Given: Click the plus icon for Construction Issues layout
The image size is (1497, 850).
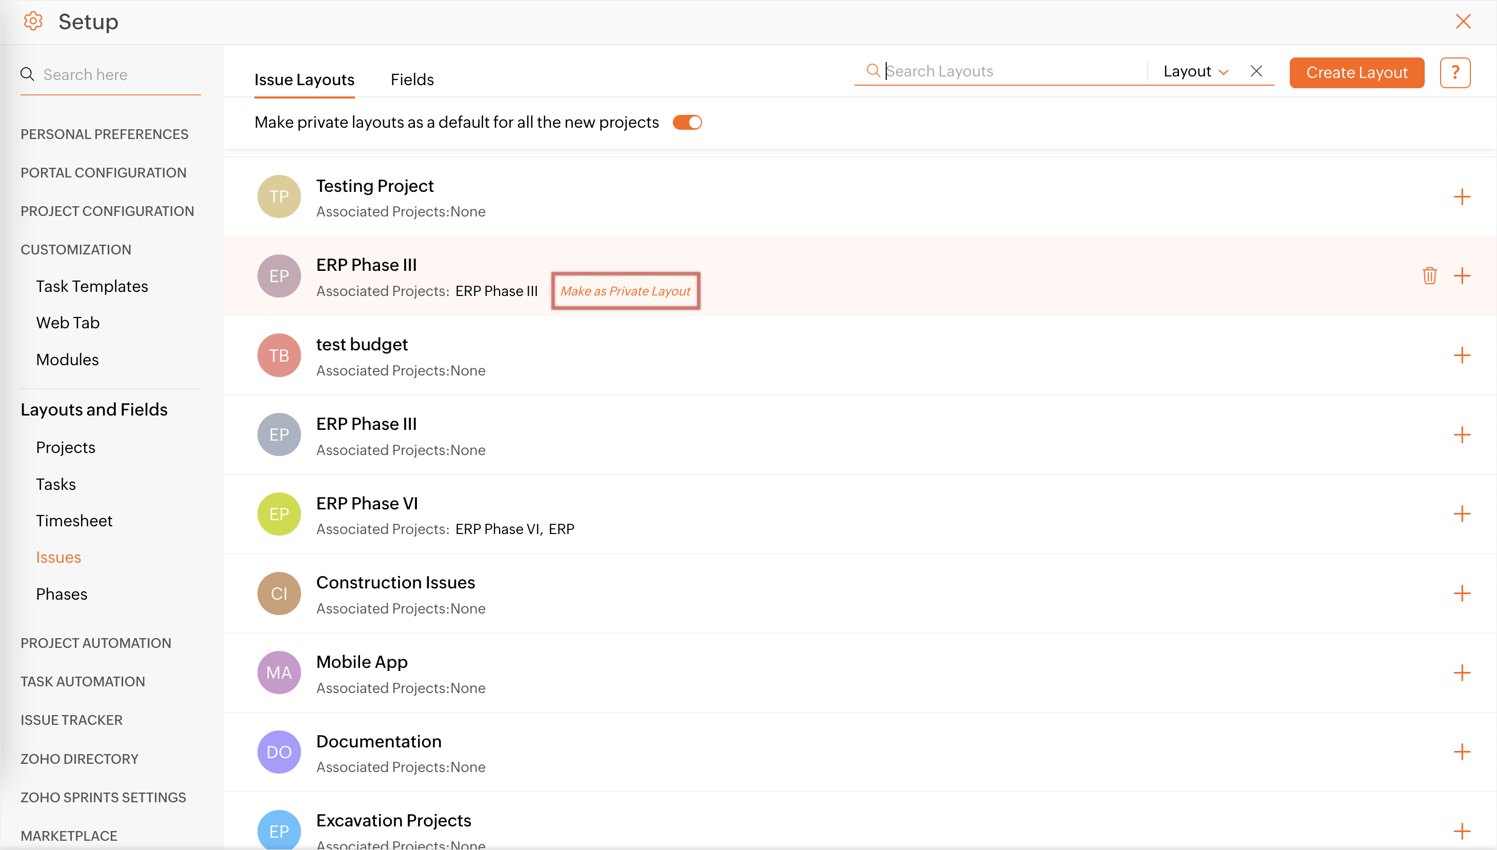Looking at the screenshot, I should [x=1462, y=593].
